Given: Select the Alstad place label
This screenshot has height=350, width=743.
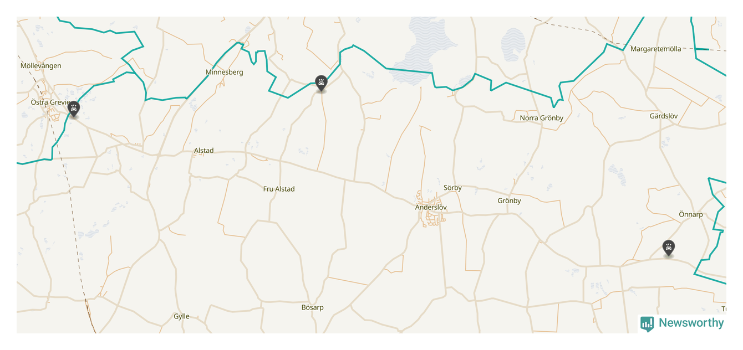Looking at the screenshot, I should pos(203,151).
